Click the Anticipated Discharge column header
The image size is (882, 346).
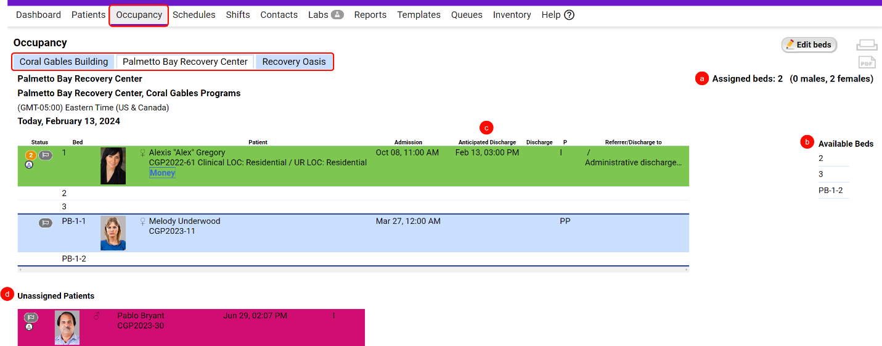pos(487,142)
